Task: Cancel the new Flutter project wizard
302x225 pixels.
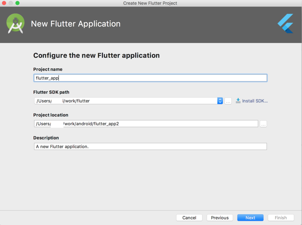Action: click(189, 218)
